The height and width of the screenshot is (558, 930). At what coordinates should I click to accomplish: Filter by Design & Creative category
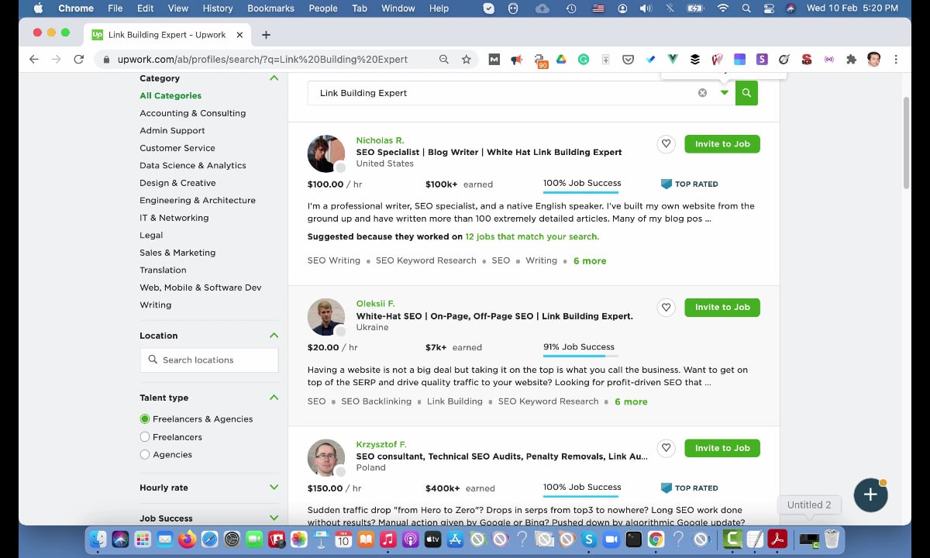177,183
